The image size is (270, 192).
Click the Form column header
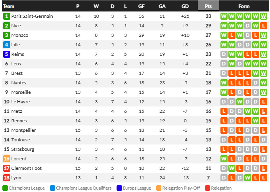(x=244, y=6)
